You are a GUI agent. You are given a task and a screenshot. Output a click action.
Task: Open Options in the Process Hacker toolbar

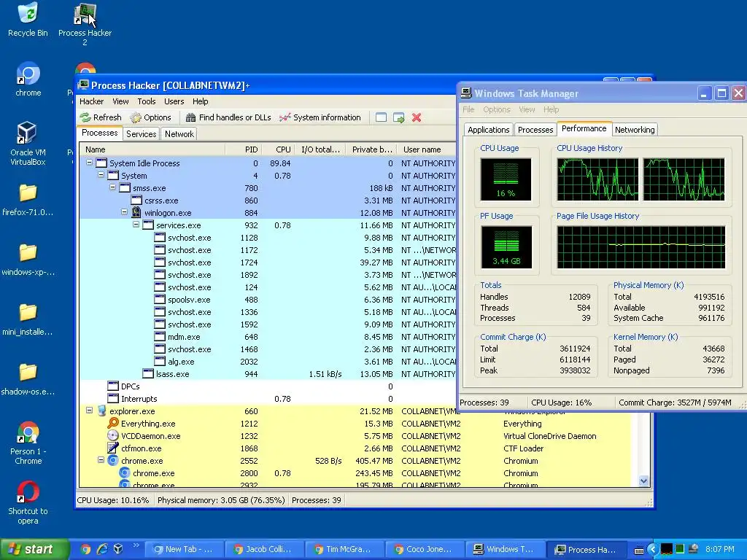[x=150, y=117]
